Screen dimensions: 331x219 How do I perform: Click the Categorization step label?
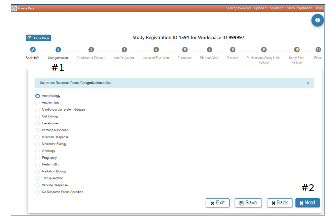click(x=58, y=58)
